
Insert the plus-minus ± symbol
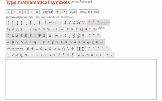41,55
